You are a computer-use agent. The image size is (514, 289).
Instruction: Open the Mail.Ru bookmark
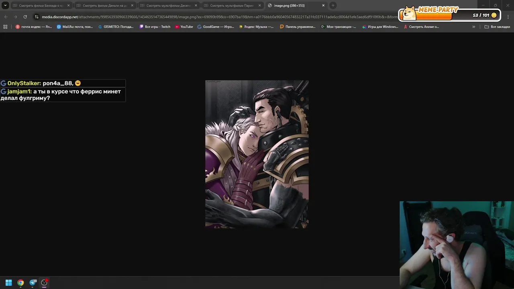click(x=75, y=27)
